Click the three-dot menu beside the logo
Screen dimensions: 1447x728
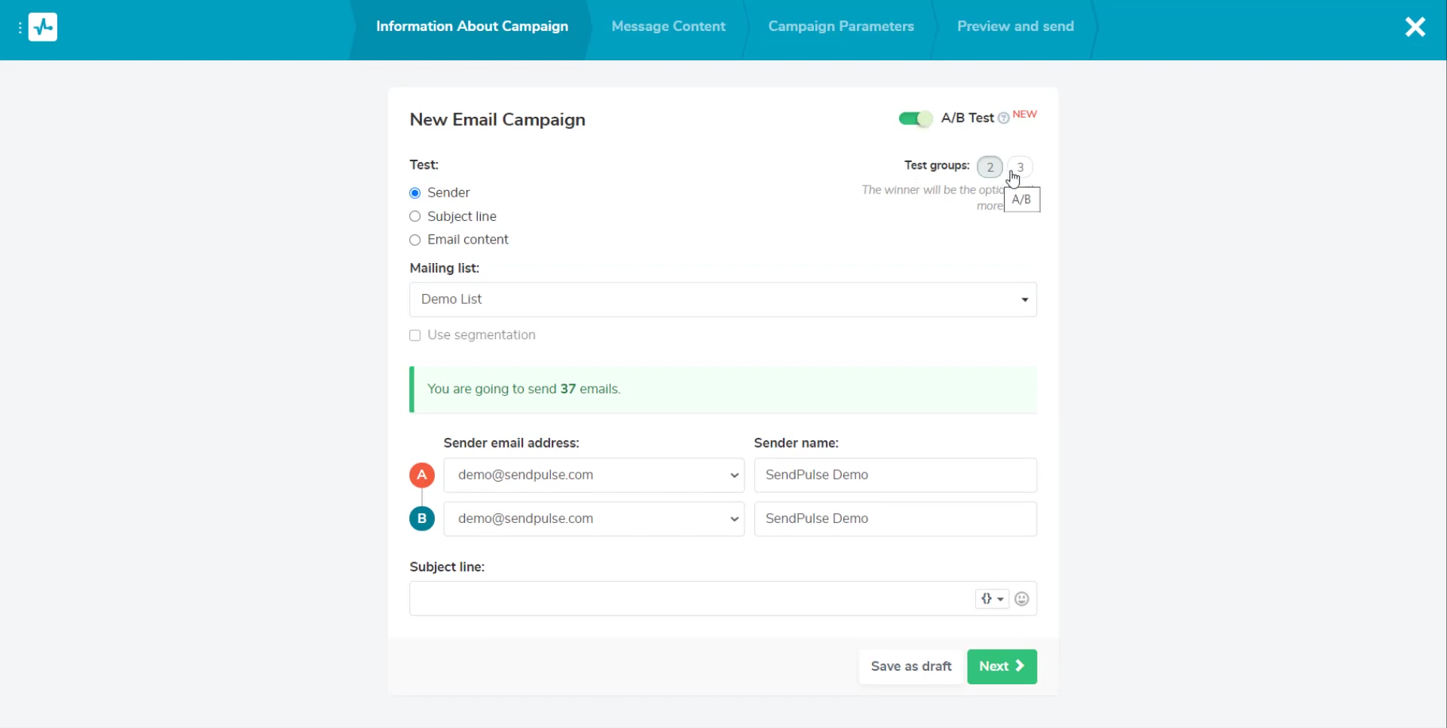pyautogui.click(x=20, y=28)
